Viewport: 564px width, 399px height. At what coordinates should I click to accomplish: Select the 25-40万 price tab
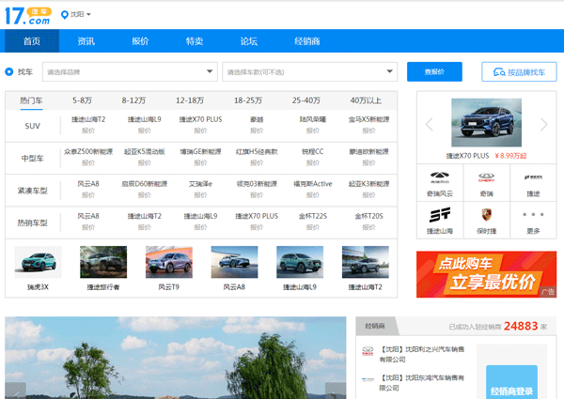tap(306, 100)
